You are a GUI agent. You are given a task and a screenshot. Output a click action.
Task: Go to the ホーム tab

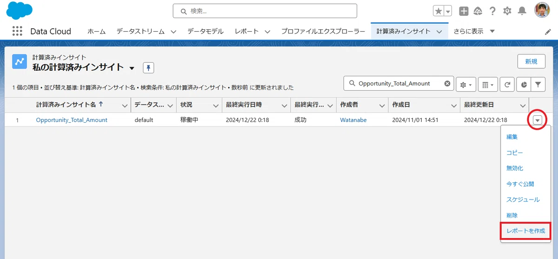97,32
